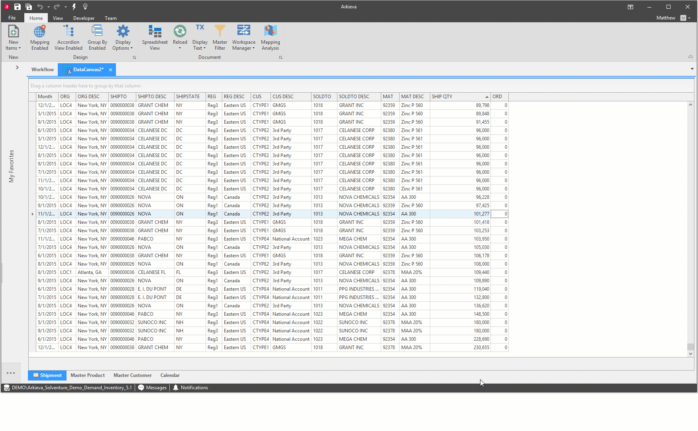Click the vertical scrollbar thumb
The height and width of the screenshot is (431, 698).
click(x=690, y=347)
